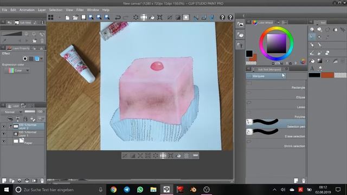Click the layer opacity slider
347x195 pixels.
[30, 112]
